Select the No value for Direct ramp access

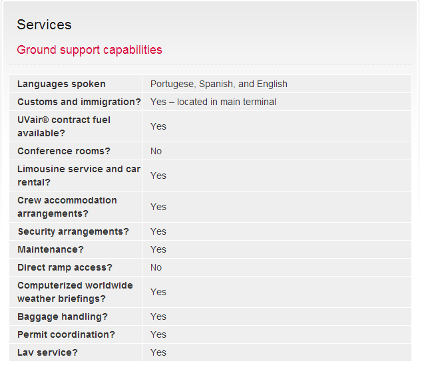click(156, 267)
